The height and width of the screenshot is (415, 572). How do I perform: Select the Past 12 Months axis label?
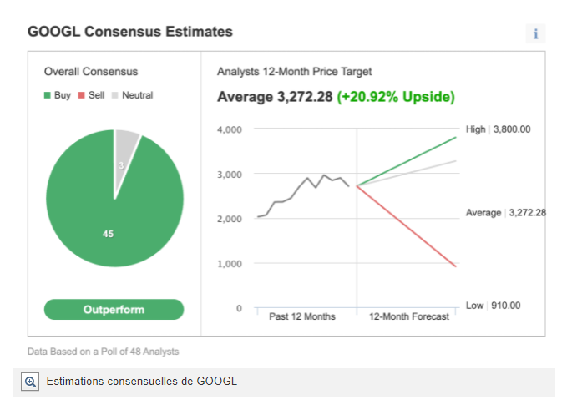pos(301,316)
